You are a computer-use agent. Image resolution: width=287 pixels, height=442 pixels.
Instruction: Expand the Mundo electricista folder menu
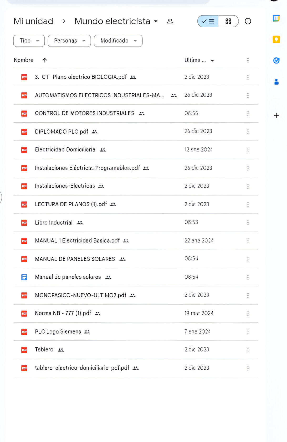click(156, 21)
